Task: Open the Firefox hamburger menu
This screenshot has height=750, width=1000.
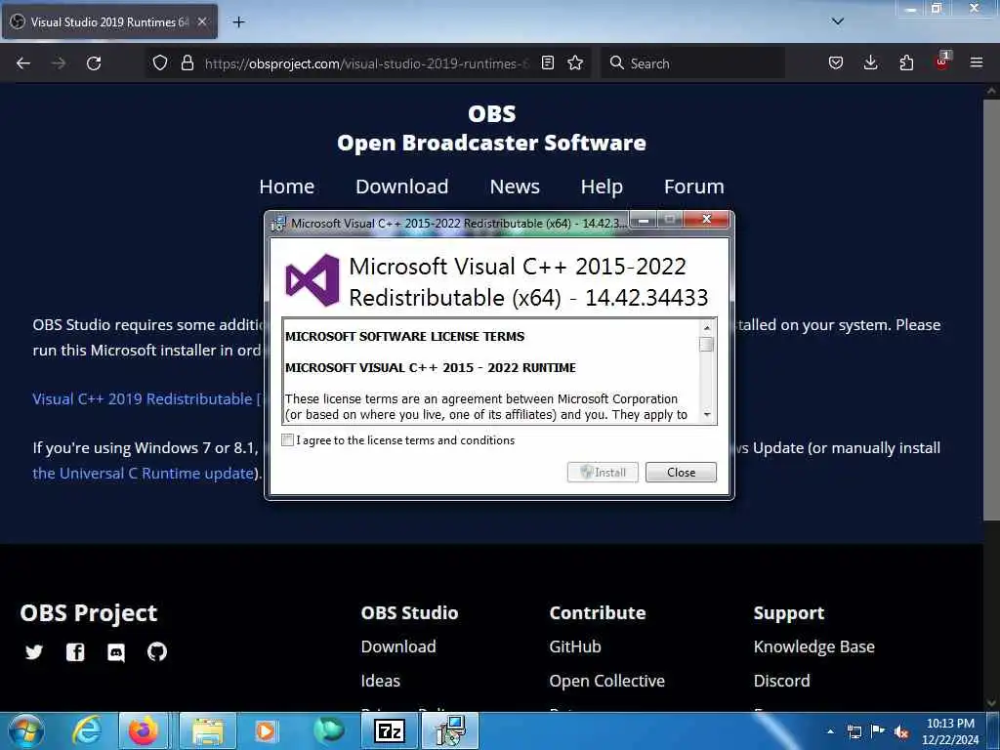Action: pos(977,63)
